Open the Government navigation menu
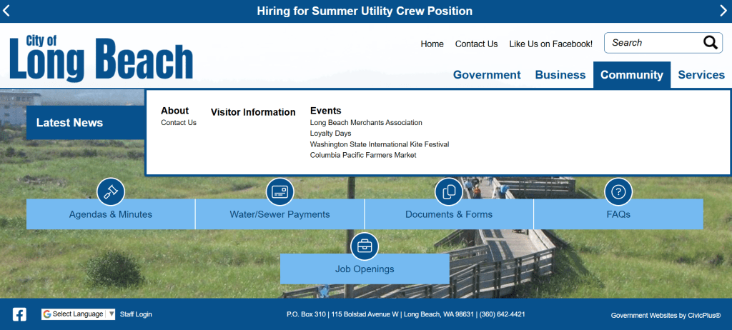This screenshot has width=732, height=330. (487, 75)
